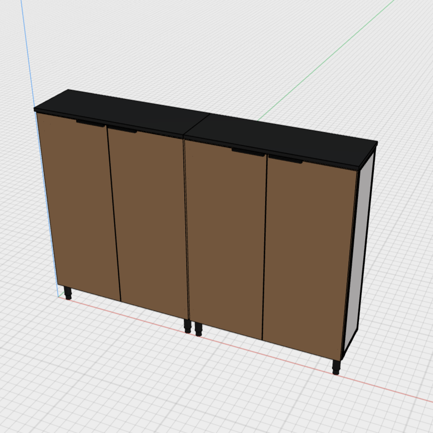This screenshot has height=433, width=433.
Task: Click the handle on the second door
Action: [122, 129]
